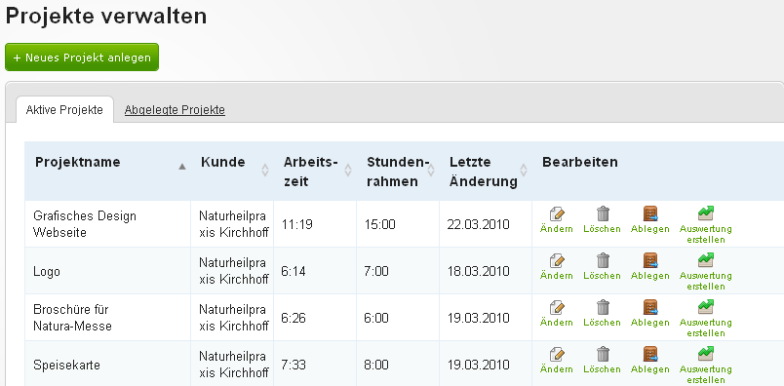Archive Grafisches Design Webseite with Ablegen icon

[x=650, y=214]
